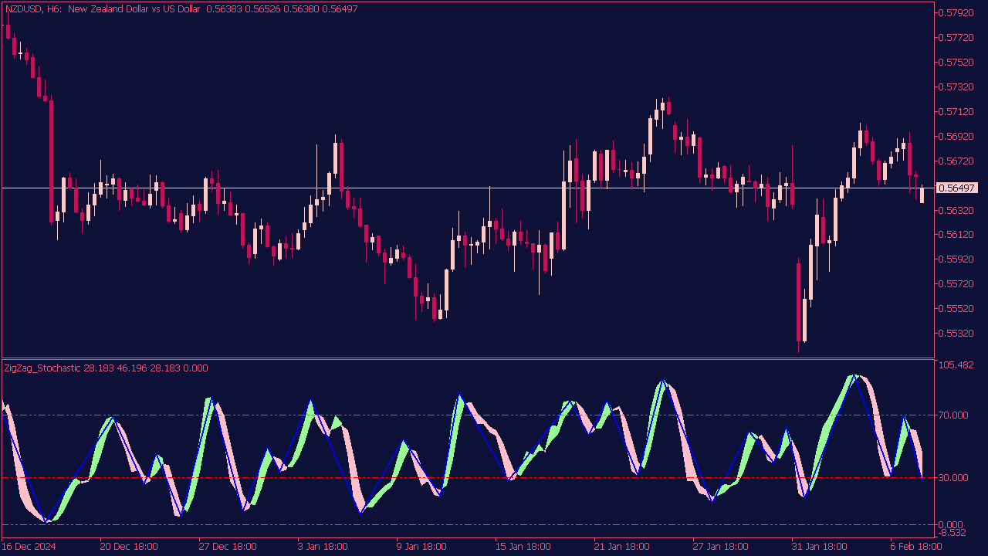Click the 0.000 indicator level label
This screenshot has width=988, height=556.
pos(952,525)
